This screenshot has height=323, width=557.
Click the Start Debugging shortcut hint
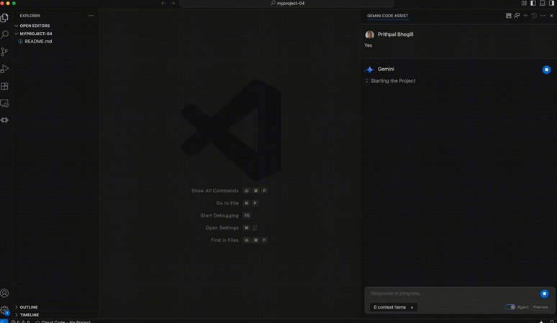225,215
